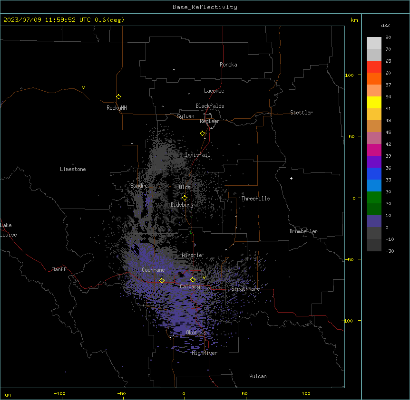Click the Calgary map label
Image resolution: width=410 pixels, height=400 pixels.
190,286
